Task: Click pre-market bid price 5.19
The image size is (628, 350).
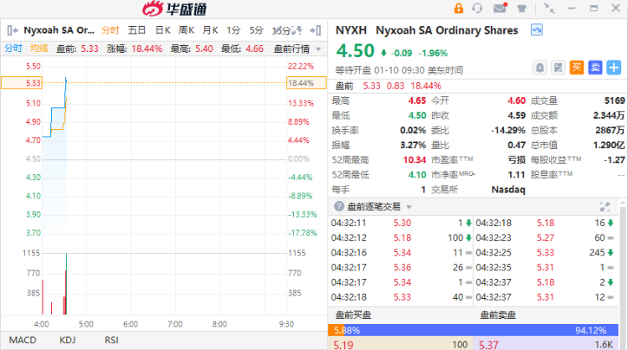Action: (343, 344)
